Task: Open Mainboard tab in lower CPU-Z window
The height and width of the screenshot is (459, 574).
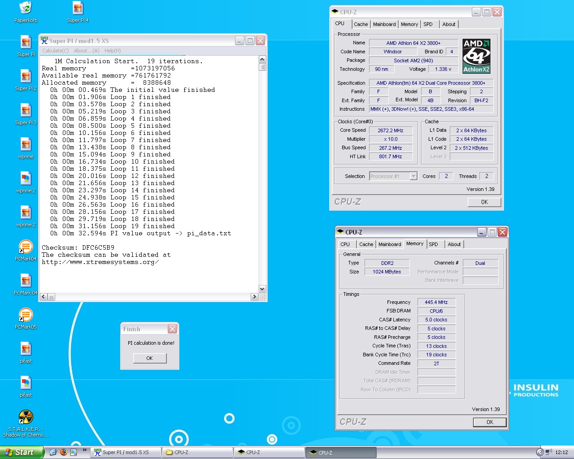Action: pos(390,244)
